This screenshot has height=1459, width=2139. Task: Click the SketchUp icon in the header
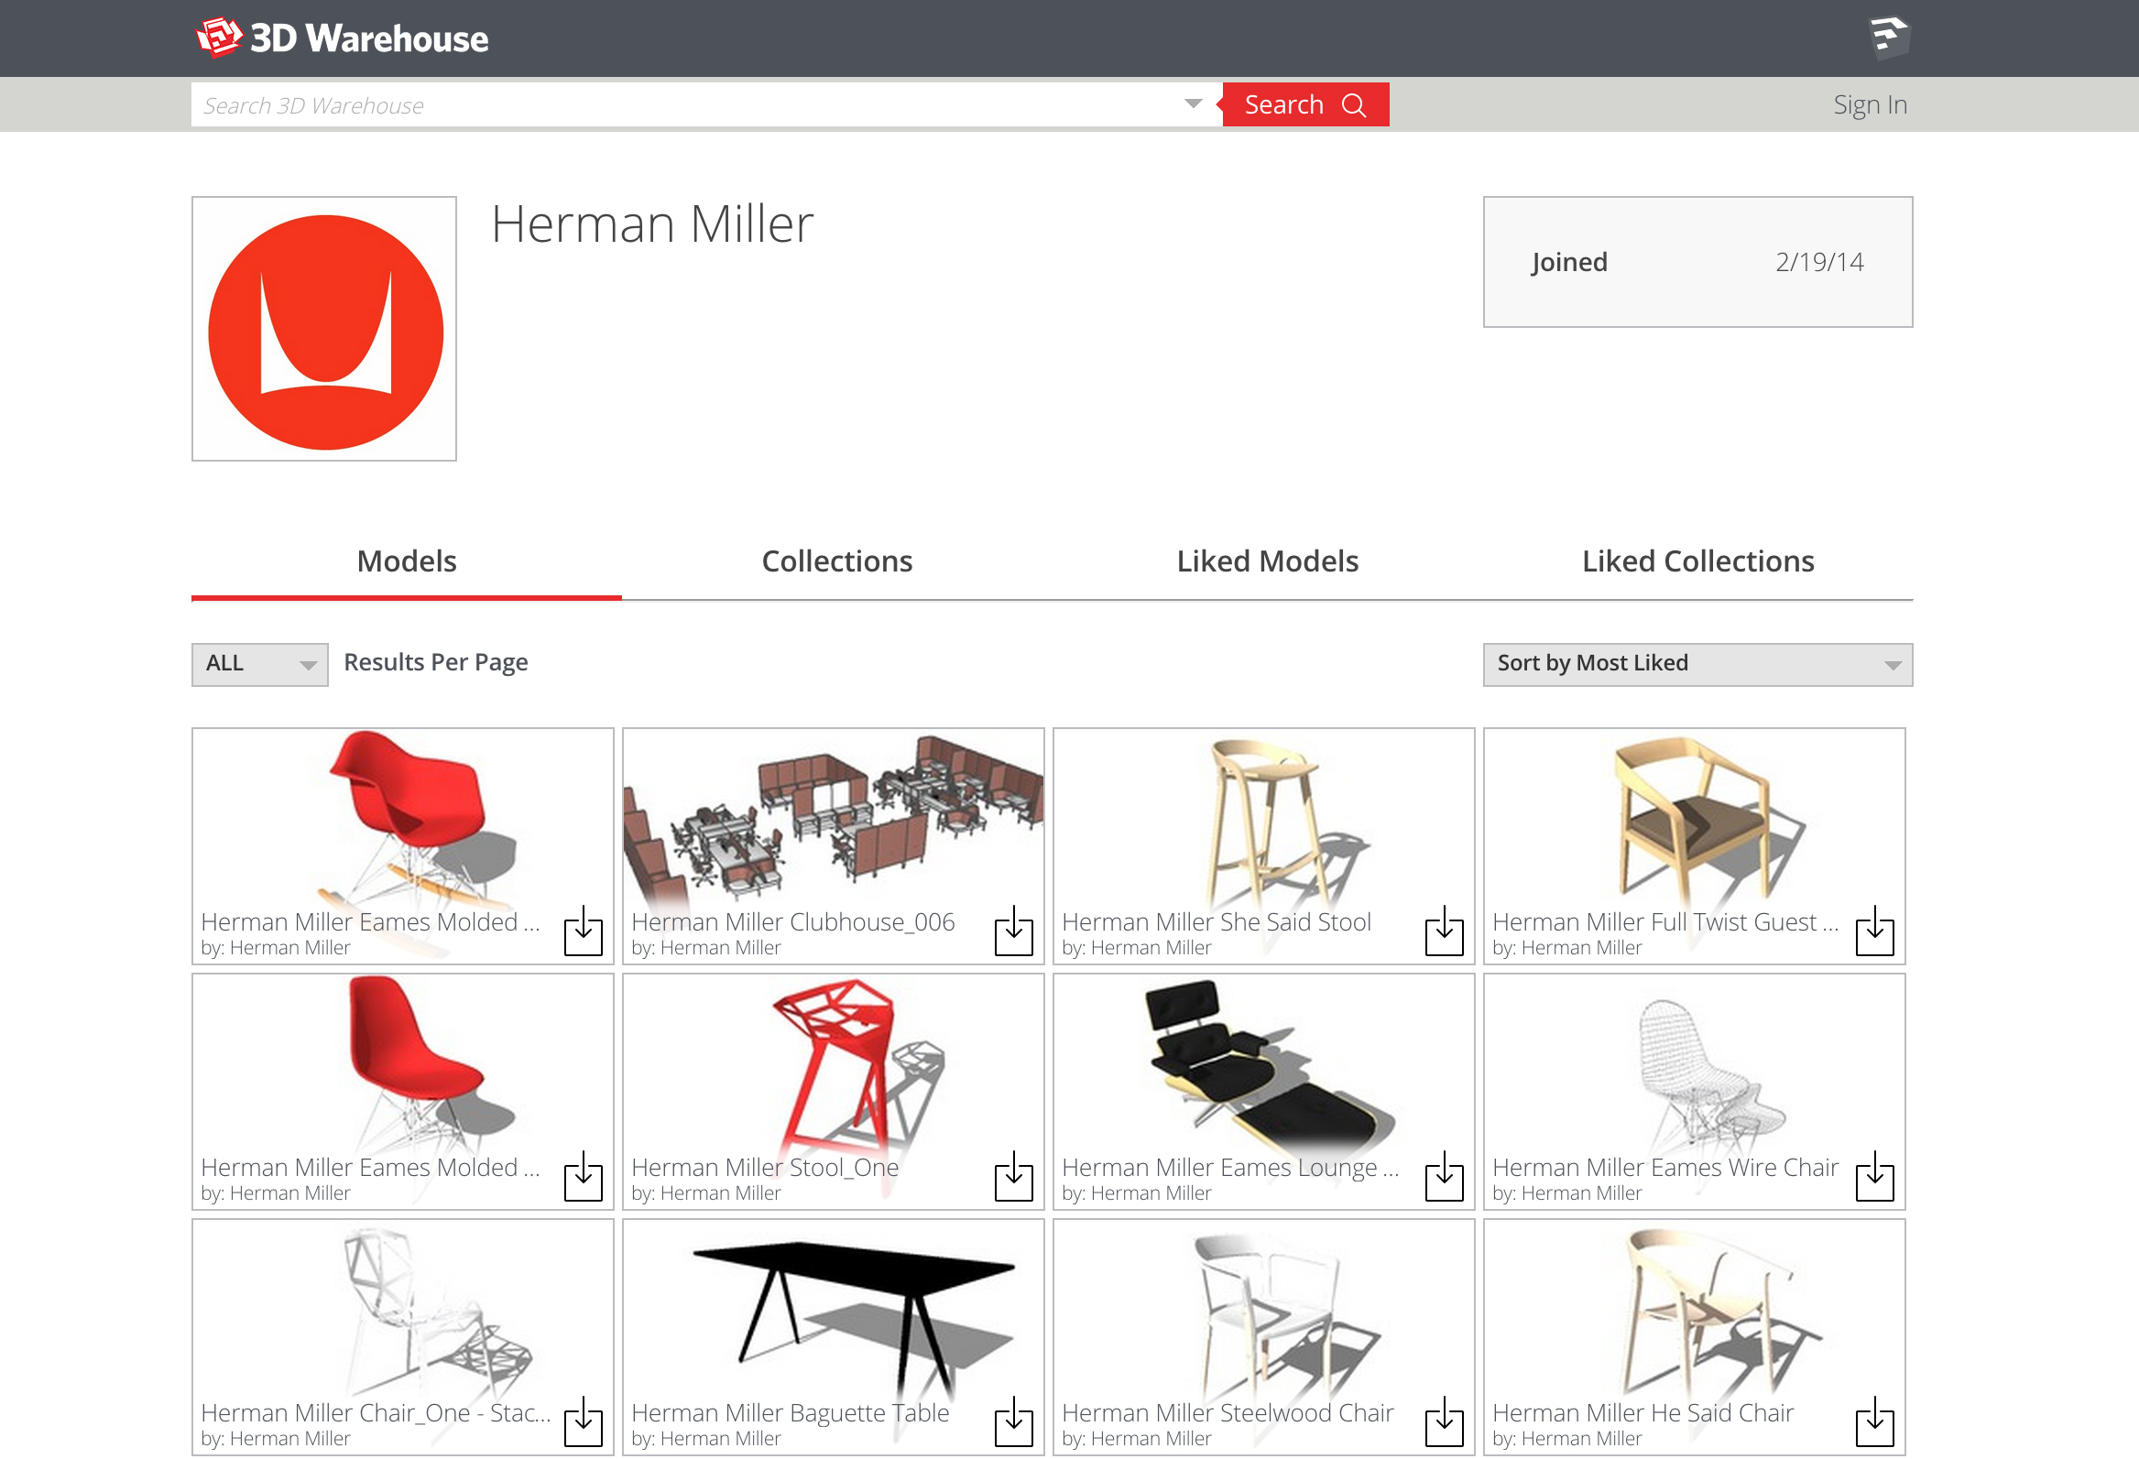pos(1889,38)
